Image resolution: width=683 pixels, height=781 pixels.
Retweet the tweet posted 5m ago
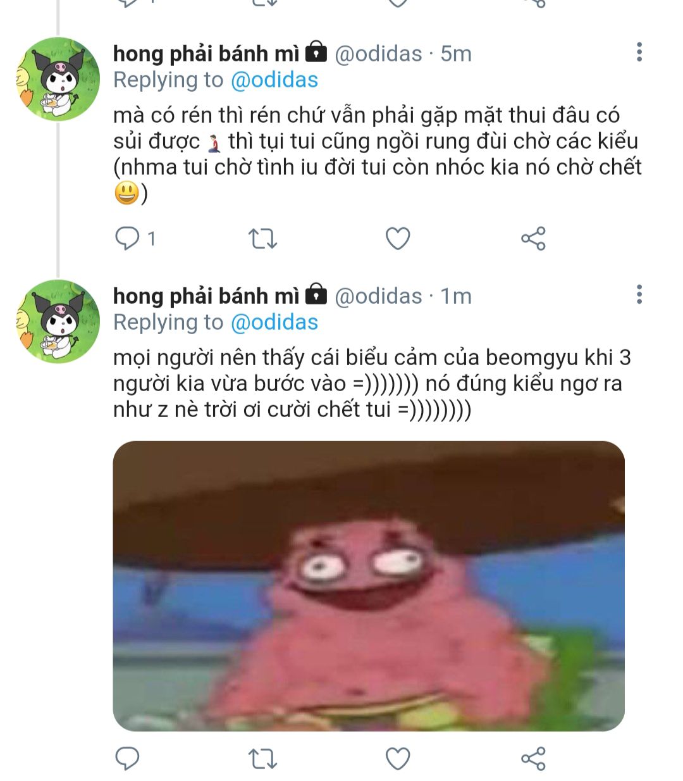(262, 239)
